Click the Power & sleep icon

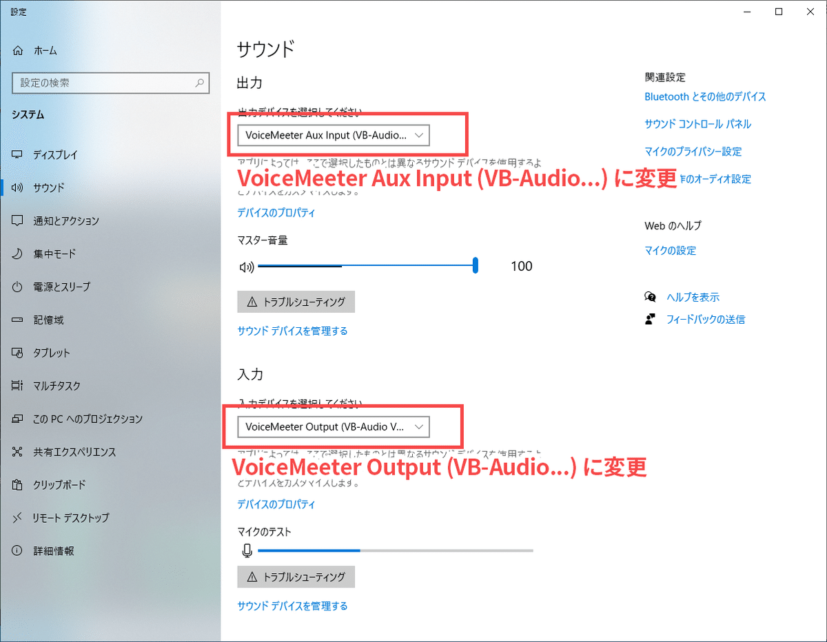(x=19, y=287)
